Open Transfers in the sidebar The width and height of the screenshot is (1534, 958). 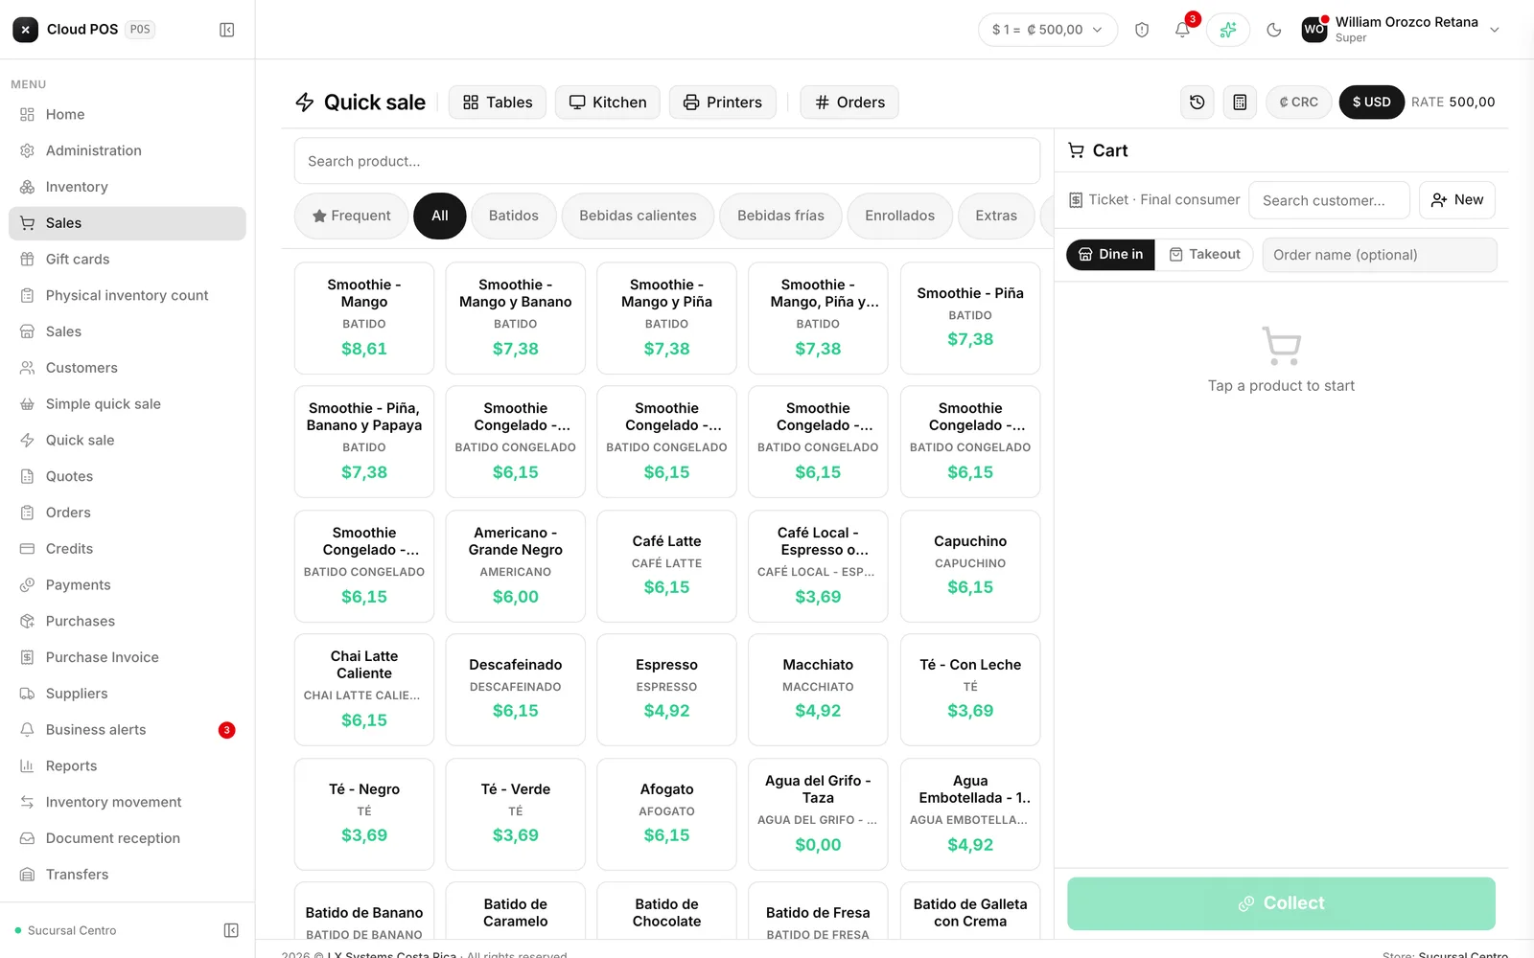[128, 875]
